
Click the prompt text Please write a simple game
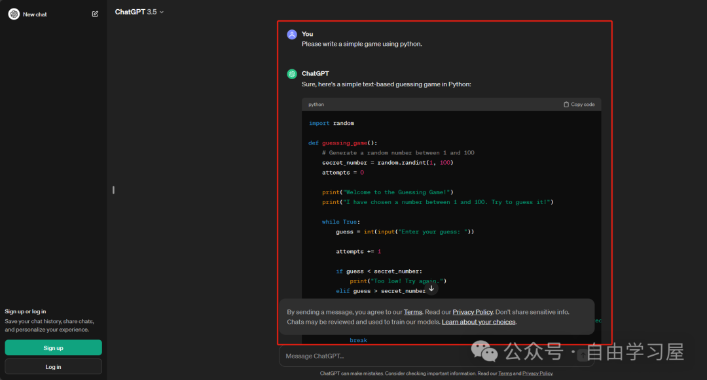click(361, 44)
